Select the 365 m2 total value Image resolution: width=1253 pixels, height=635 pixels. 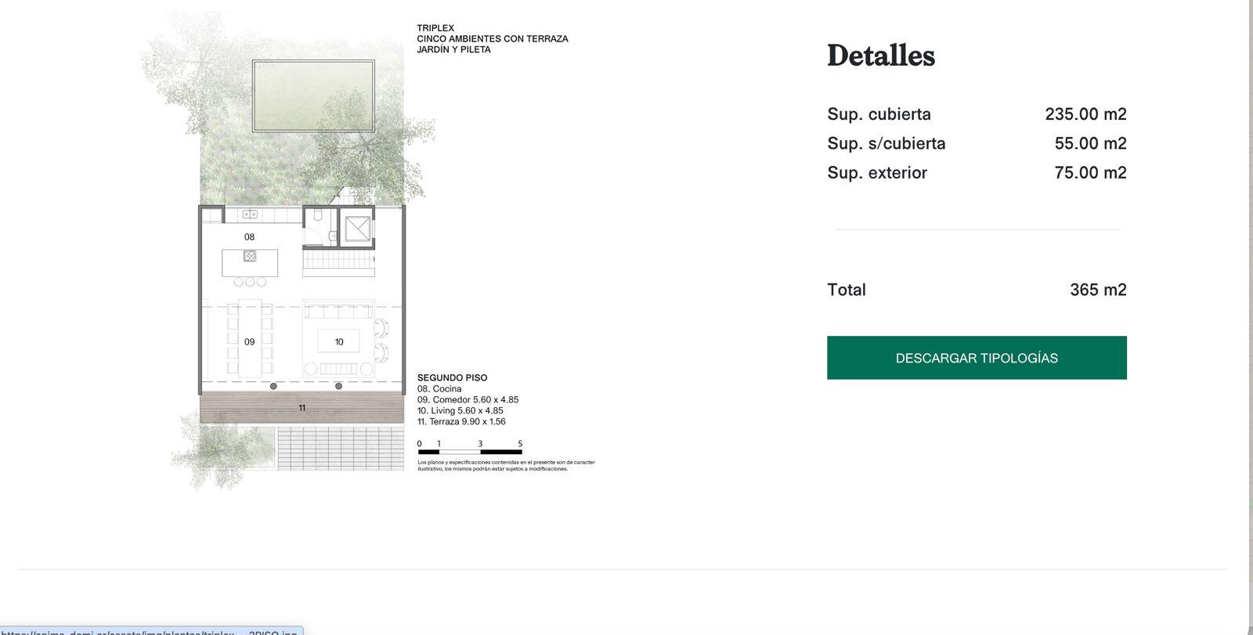click(x=1098, y=290)
